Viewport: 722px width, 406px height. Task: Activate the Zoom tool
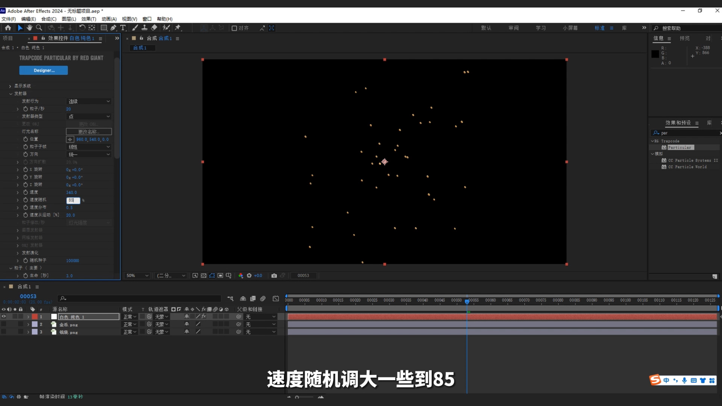tap(39, 27)
